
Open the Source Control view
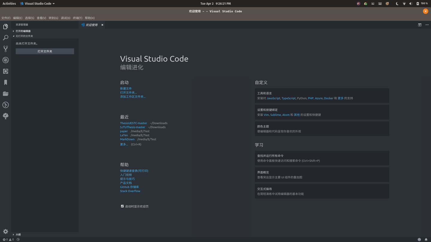5,49
